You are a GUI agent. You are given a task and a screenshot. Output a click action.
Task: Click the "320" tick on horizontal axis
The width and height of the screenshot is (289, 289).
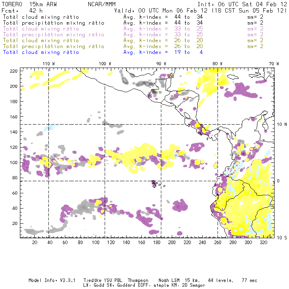pyautogui.click(x=263, y=243)
